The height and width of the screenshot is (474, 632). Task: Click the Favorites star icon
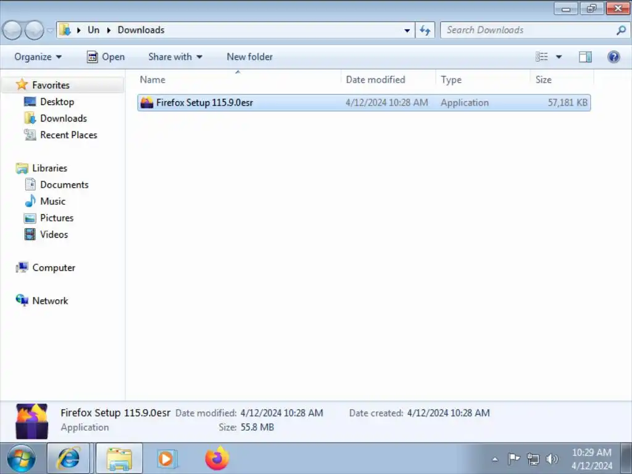coord(22,84)
